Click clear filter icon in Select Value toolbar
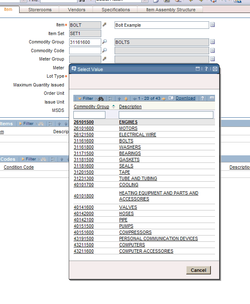 [110, 99]
